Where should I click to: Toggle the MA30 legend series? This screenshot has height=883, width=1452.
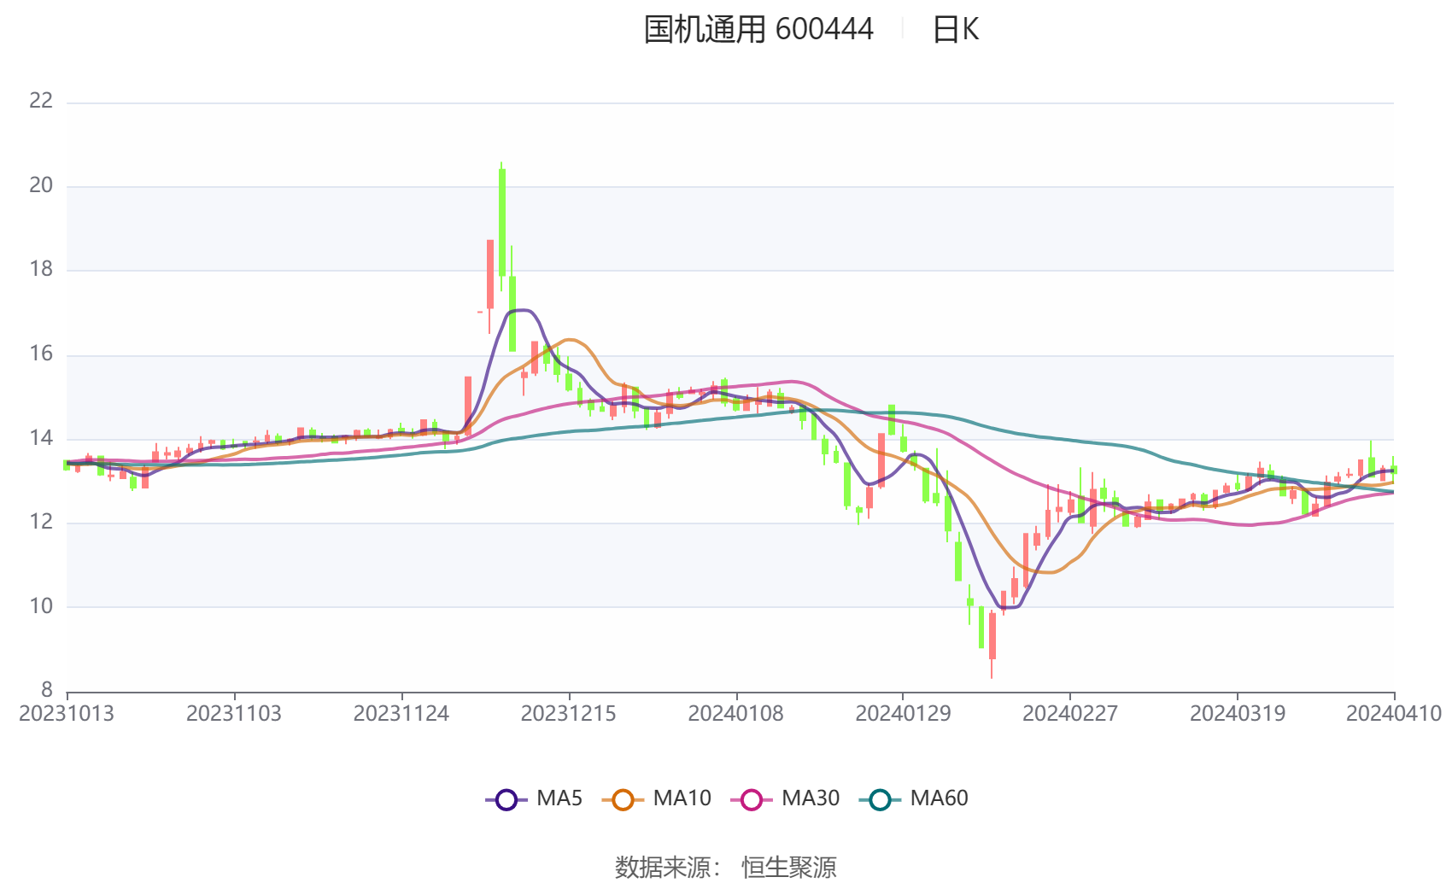tap(786, 798)
